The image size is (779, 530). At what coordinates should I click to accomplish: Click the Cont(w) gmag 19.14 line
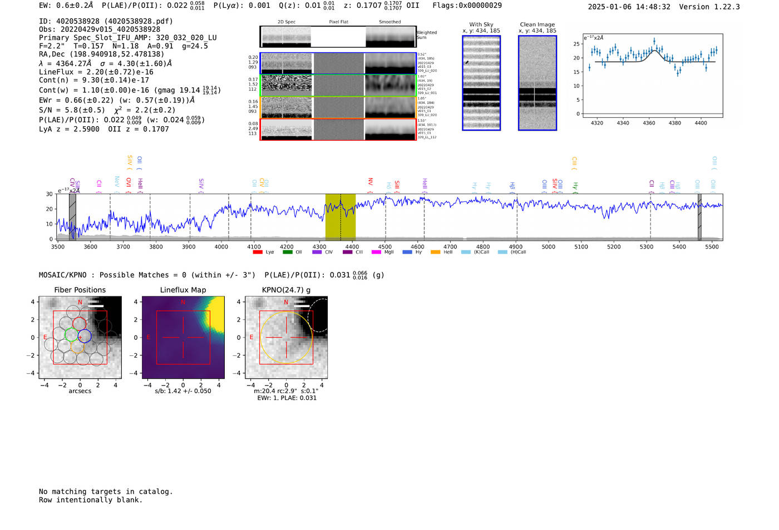(130, 90)
